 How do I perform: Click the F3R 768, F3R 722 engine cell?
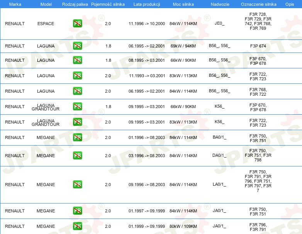(258, 92)
